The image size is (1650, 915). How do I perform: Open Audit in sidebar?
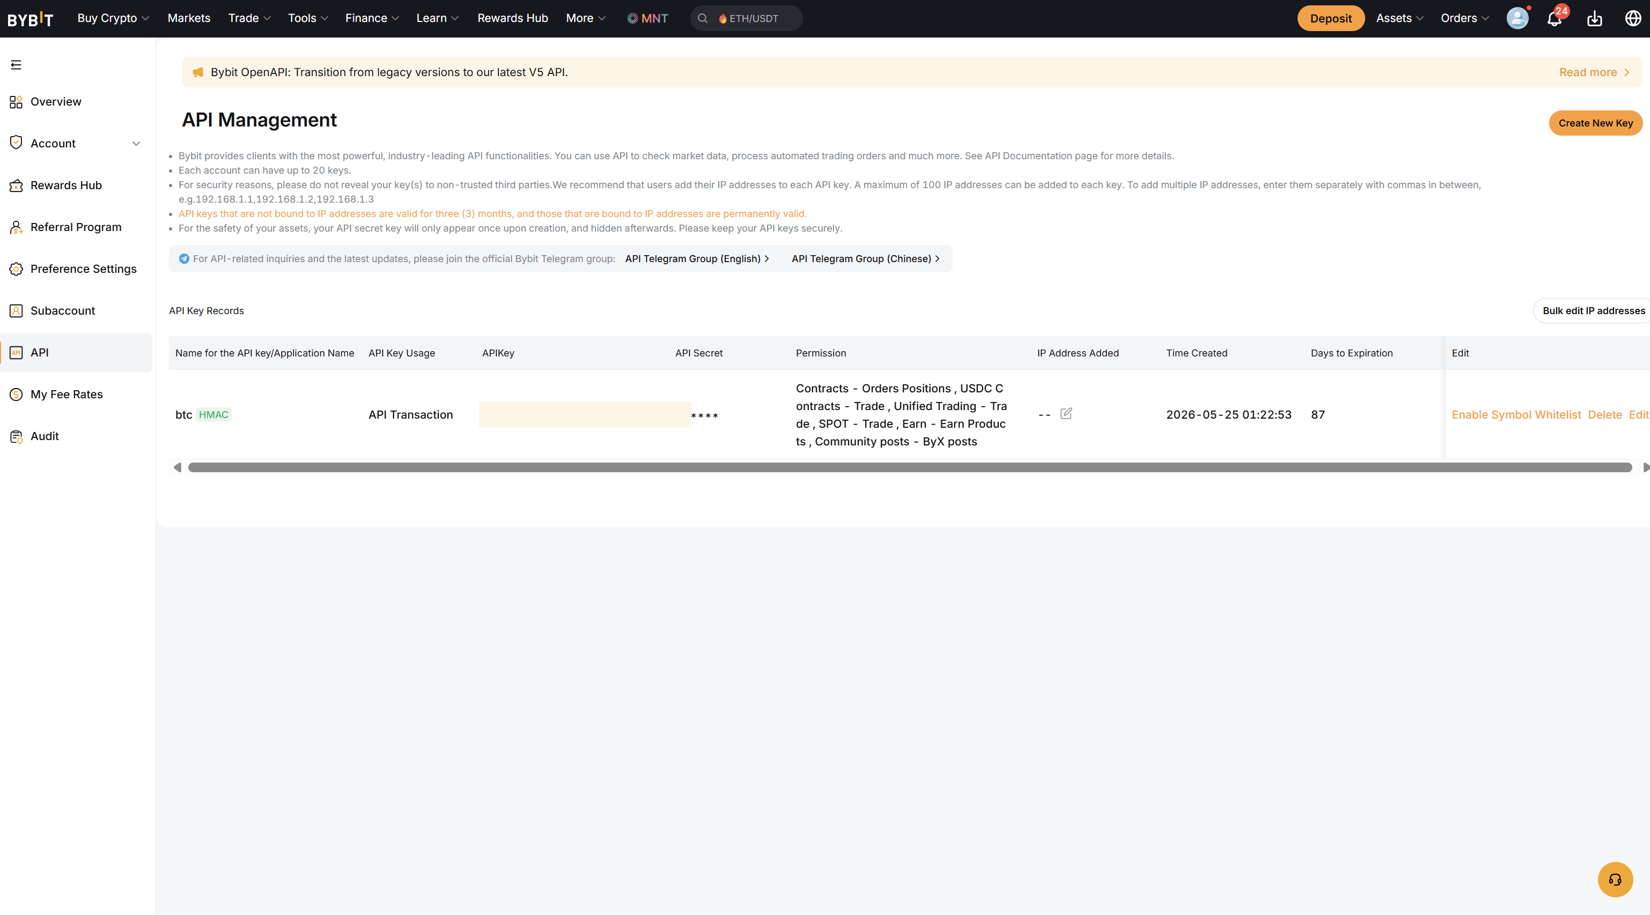[44, 436]
